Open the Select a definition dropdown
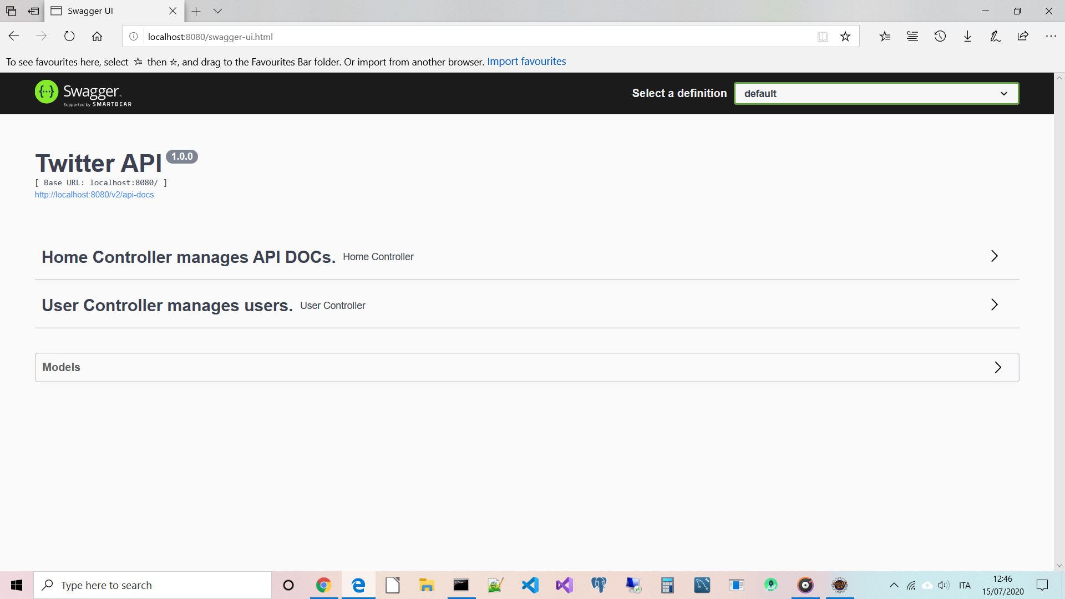1065x599 pixels. click(876, 93)
